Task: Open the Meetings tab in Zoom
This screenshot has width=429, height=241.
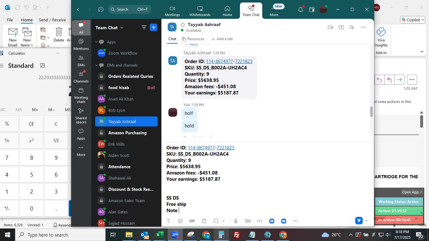Action: pos(172,11)
